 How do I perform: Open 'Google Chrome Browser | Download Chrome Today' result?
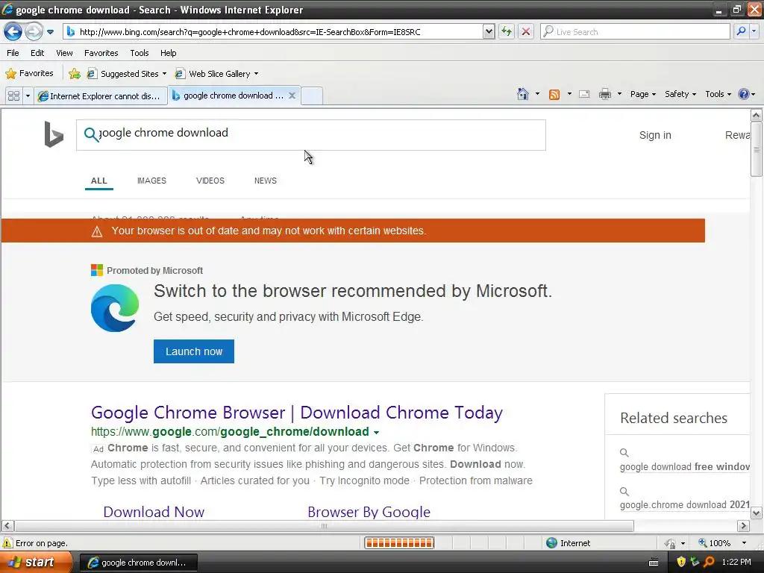click(297, 413)
